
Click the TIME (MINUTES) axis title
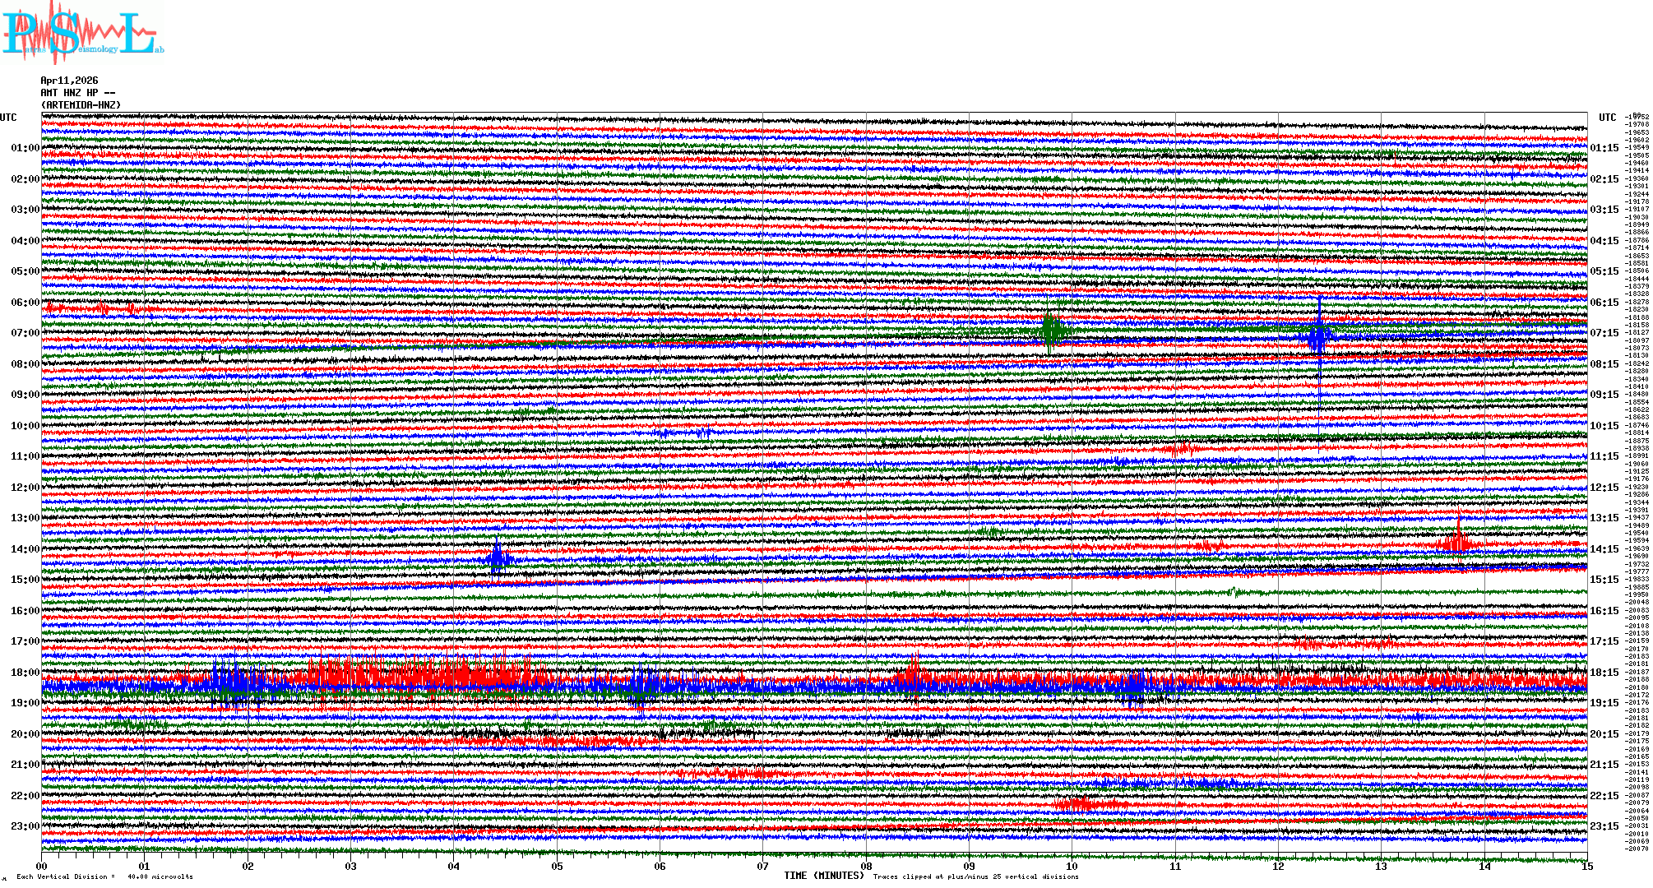point(824,876)
